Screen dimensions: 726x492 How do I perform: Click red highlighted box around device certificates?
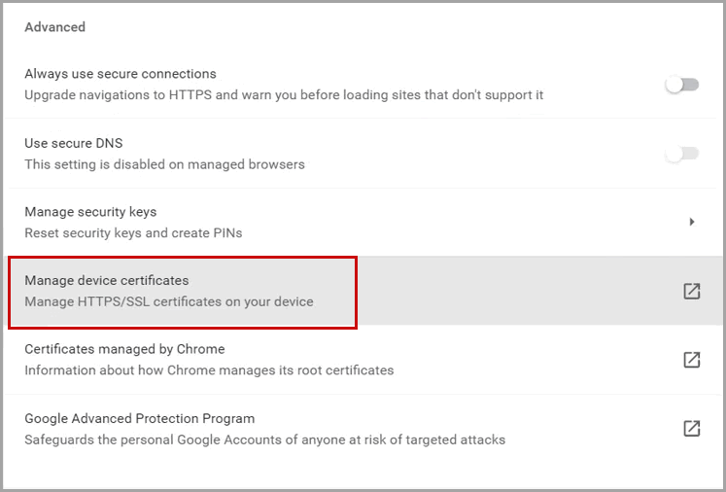pos(183,293)
